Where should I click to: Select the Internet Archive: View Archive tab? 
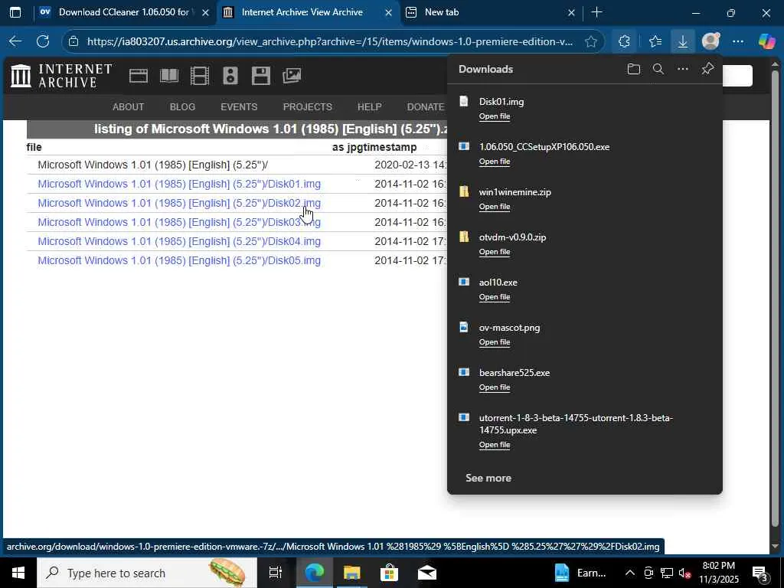pyautogui.click(x=301, y=12)
